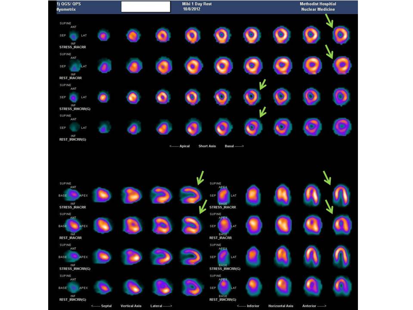Click the Methodist Hospital Nuclear Medicine header text
The image size is (413, 310).
tap(318, 6)
